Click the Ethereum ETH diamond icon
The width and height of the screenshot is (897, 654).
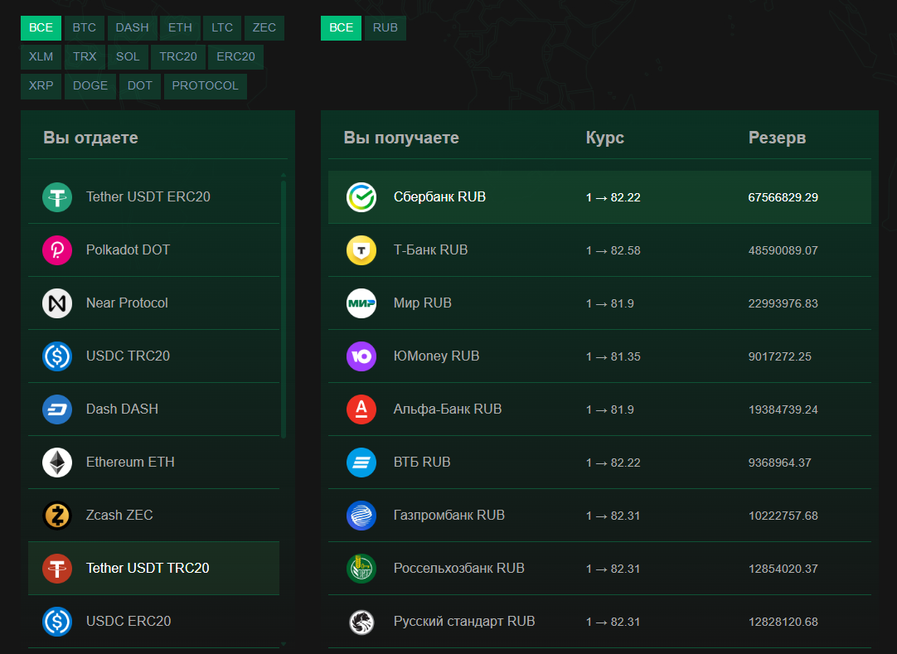pyautogui.click(x=57, y=463)
